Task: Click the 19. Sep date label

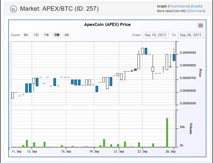Action: [94, 151]
